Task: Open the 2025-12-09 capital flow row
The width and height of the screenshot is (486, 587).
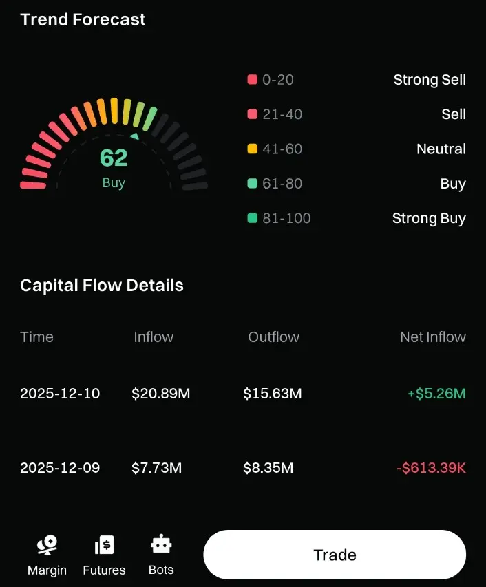Action: 60,468
